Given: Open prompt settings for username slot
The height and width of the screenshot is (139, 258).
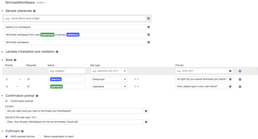Looking at the screenshot, I should pos(230,86).
